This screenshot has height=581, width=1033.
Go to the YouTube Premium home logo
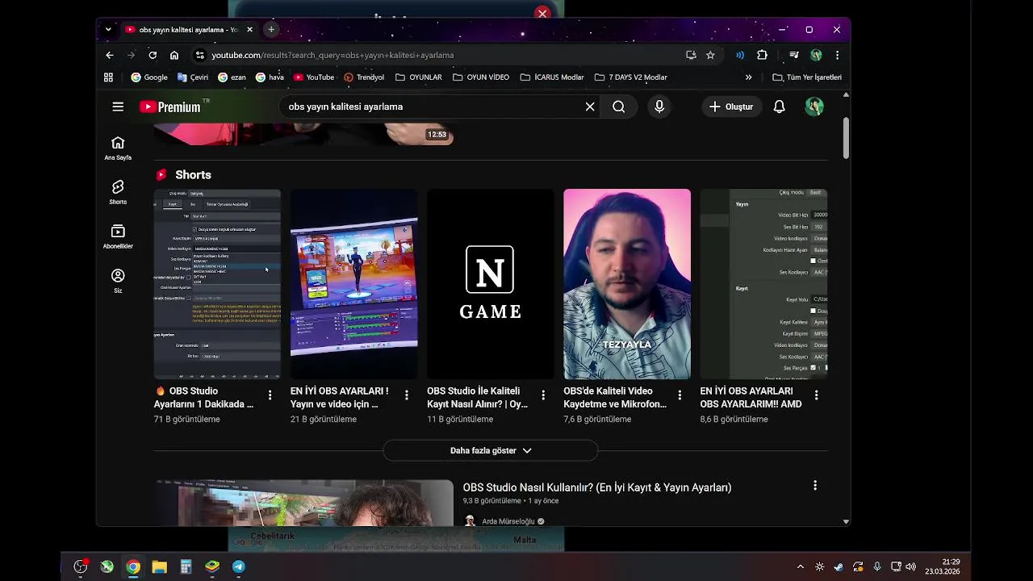pyautogui.click(x=170, y=107)
